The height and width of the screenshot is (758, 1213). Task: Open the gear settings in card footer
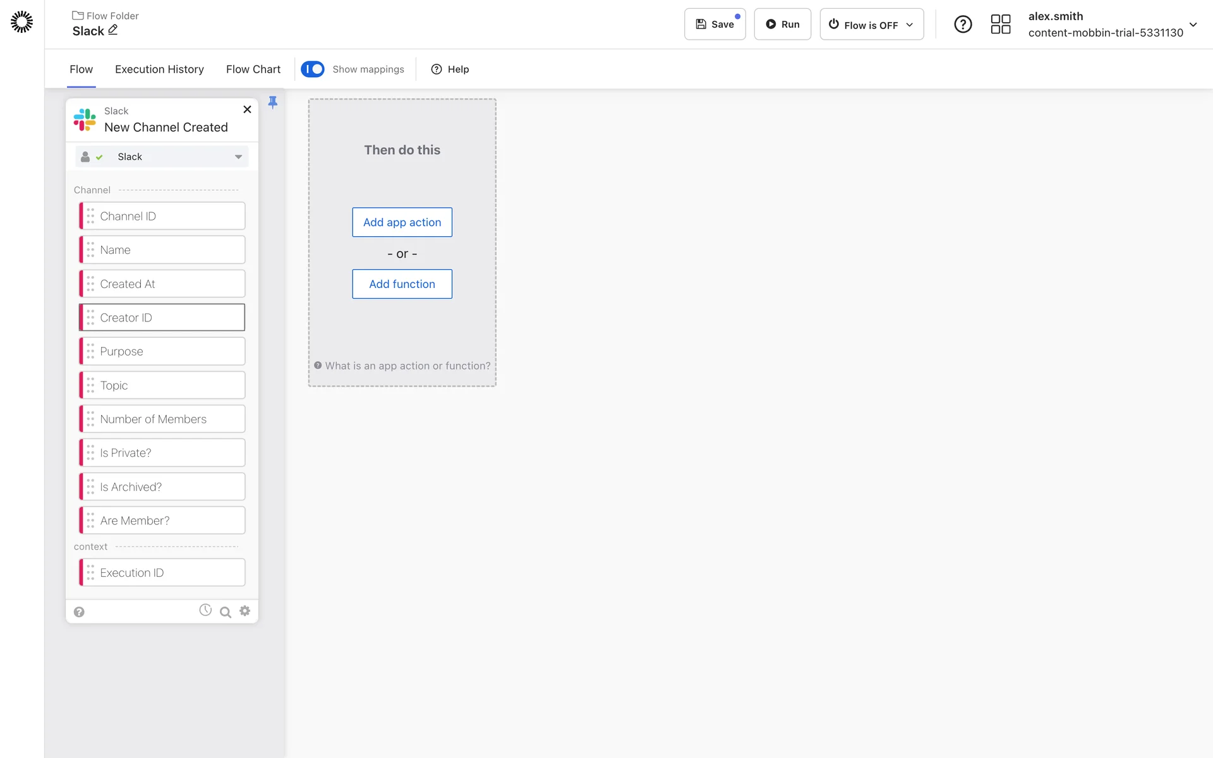pos(245,611)
